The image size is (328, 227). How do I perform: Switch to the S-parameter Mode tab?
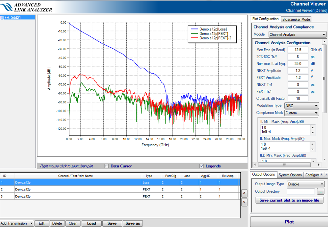pos(296,20)
